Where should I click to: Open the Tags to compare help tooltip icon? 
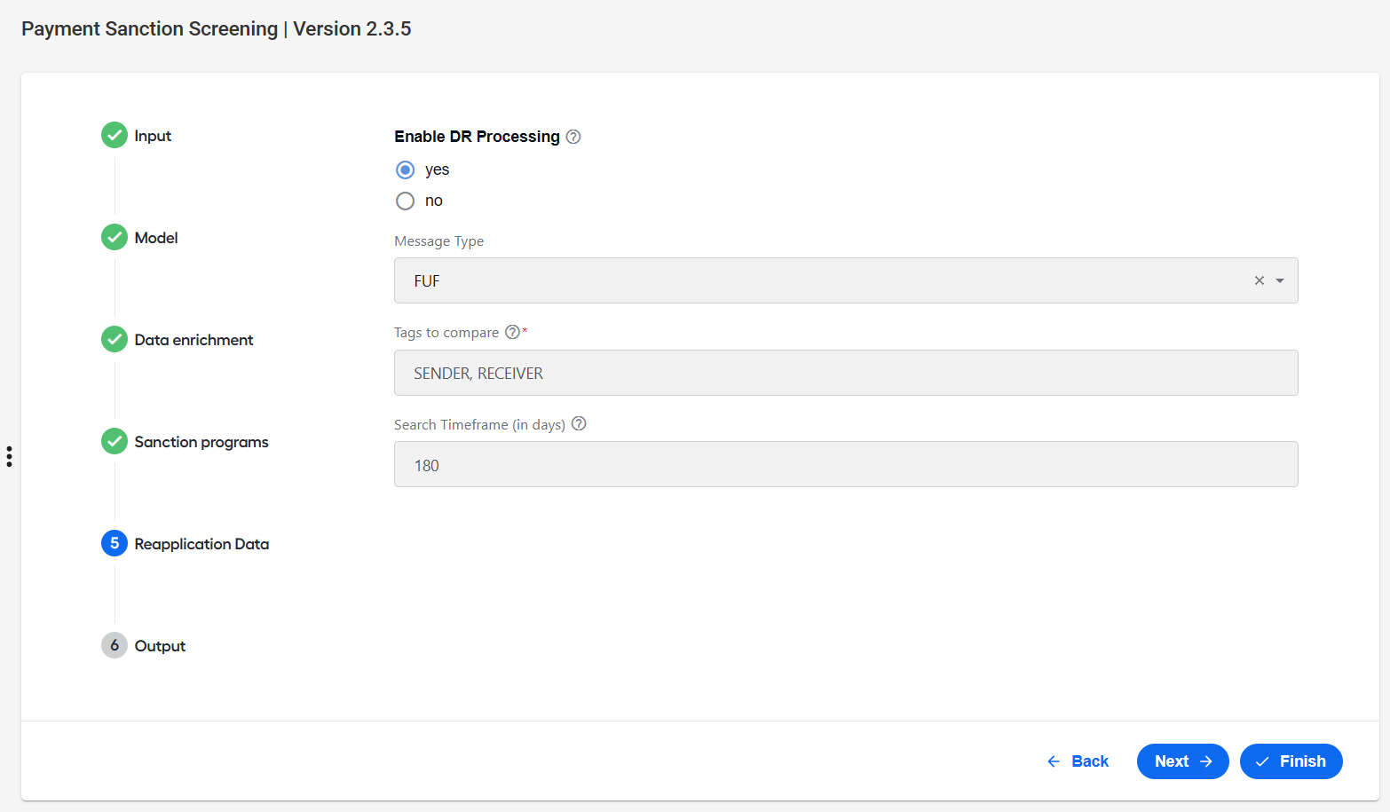coord(512,332)
